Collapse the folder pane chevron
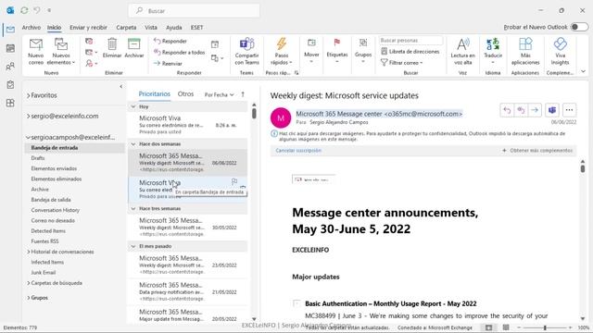593x333 pixels. pos(121,87)
